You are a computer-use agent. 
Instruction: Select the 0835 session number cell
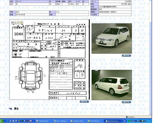(x=115, y=9)
